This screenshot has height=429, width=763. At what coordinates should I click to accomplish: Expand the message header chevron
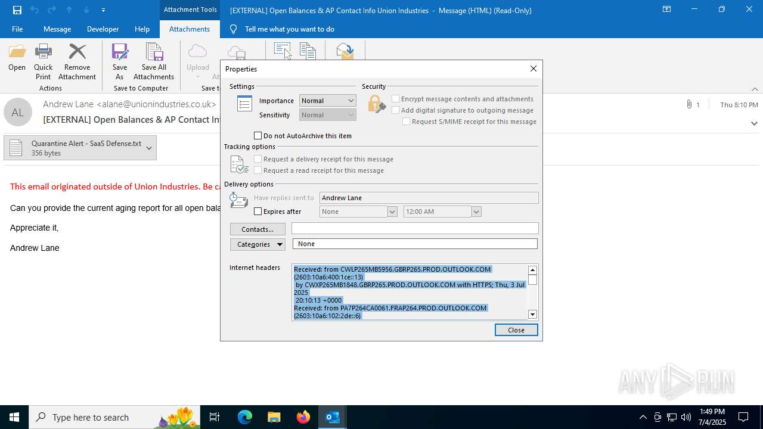tap(754, 123)
